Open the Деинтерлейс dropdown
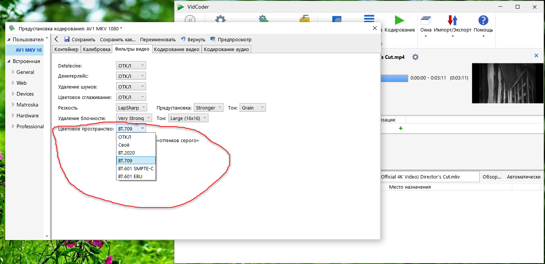 [131, 76]
